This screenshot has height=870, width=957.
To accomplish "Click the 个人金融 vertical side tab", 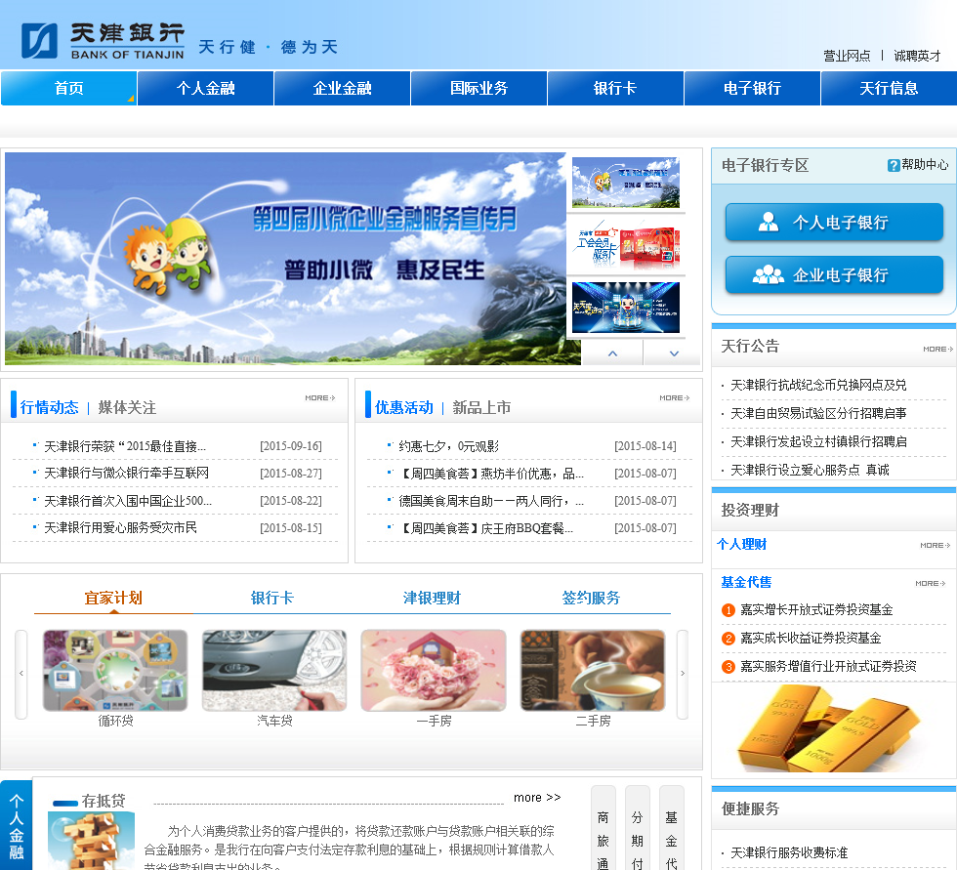I will [x=17, y=825].
